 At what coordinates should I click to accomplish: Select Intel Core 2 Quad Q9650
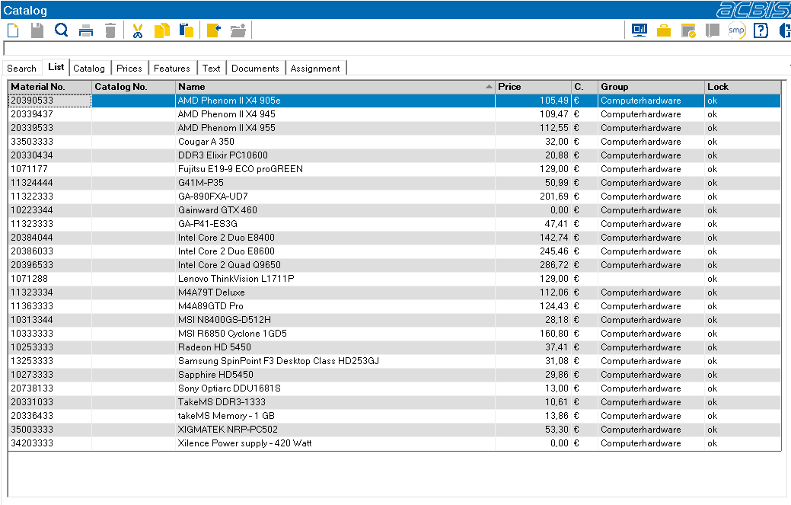[x=394, y=265]
